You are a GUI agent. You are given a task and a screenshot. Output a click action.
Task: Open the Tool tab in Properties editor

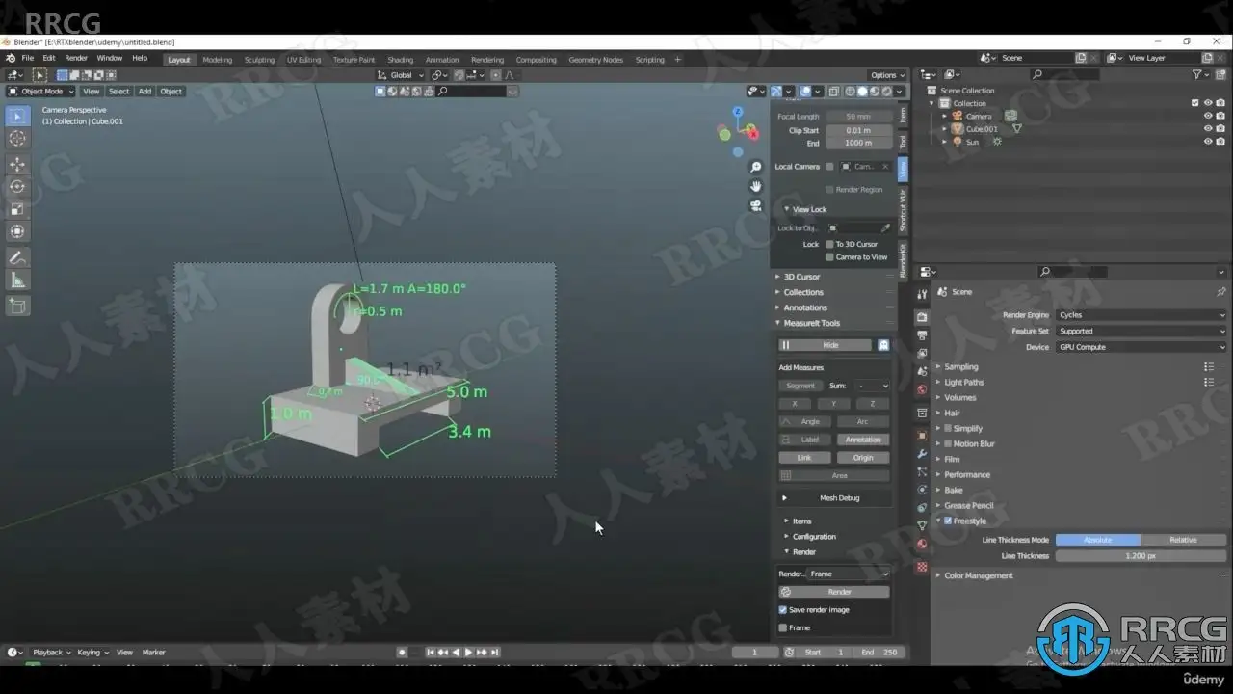[922, 294]
